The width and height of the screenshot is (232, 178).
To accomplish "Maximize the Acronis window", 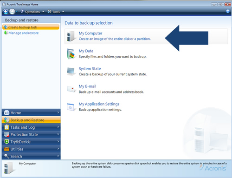I will point(221,4).
